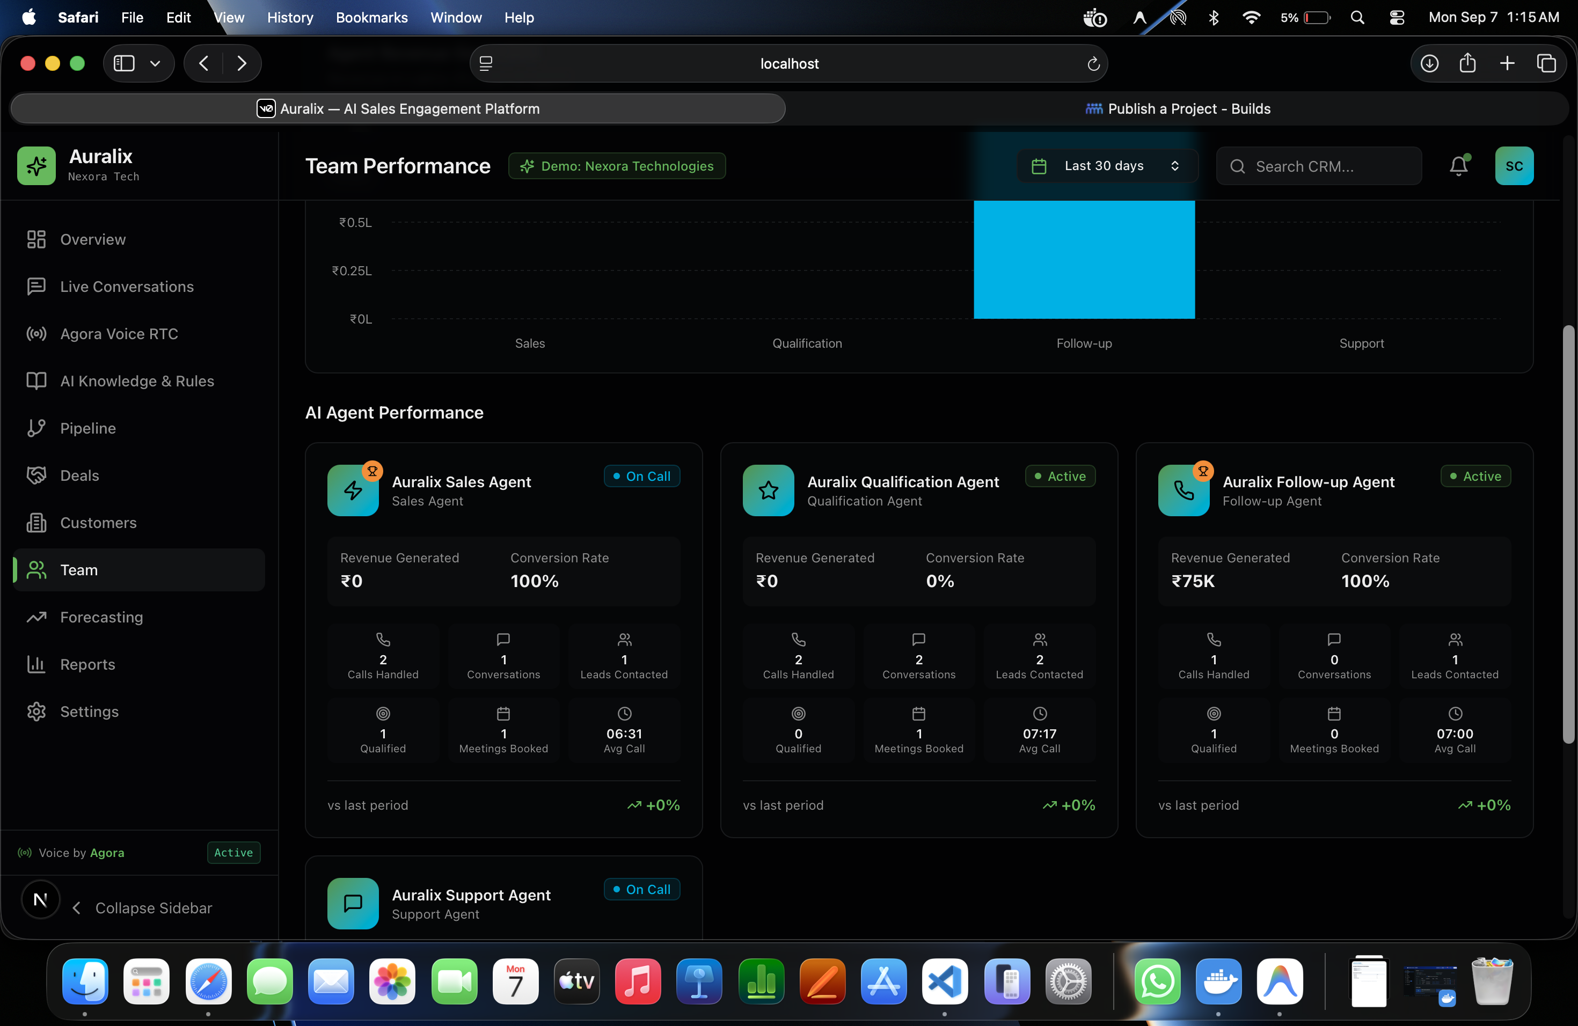
Task: Reload the localhost page
Action: (x=1093, y=64)
